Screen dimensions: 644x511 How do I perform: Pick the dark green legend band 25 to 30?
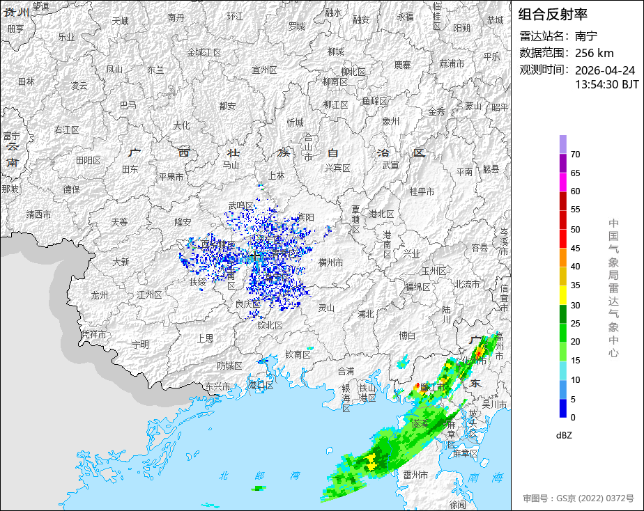pyautogui.click(x=562, y=314)
